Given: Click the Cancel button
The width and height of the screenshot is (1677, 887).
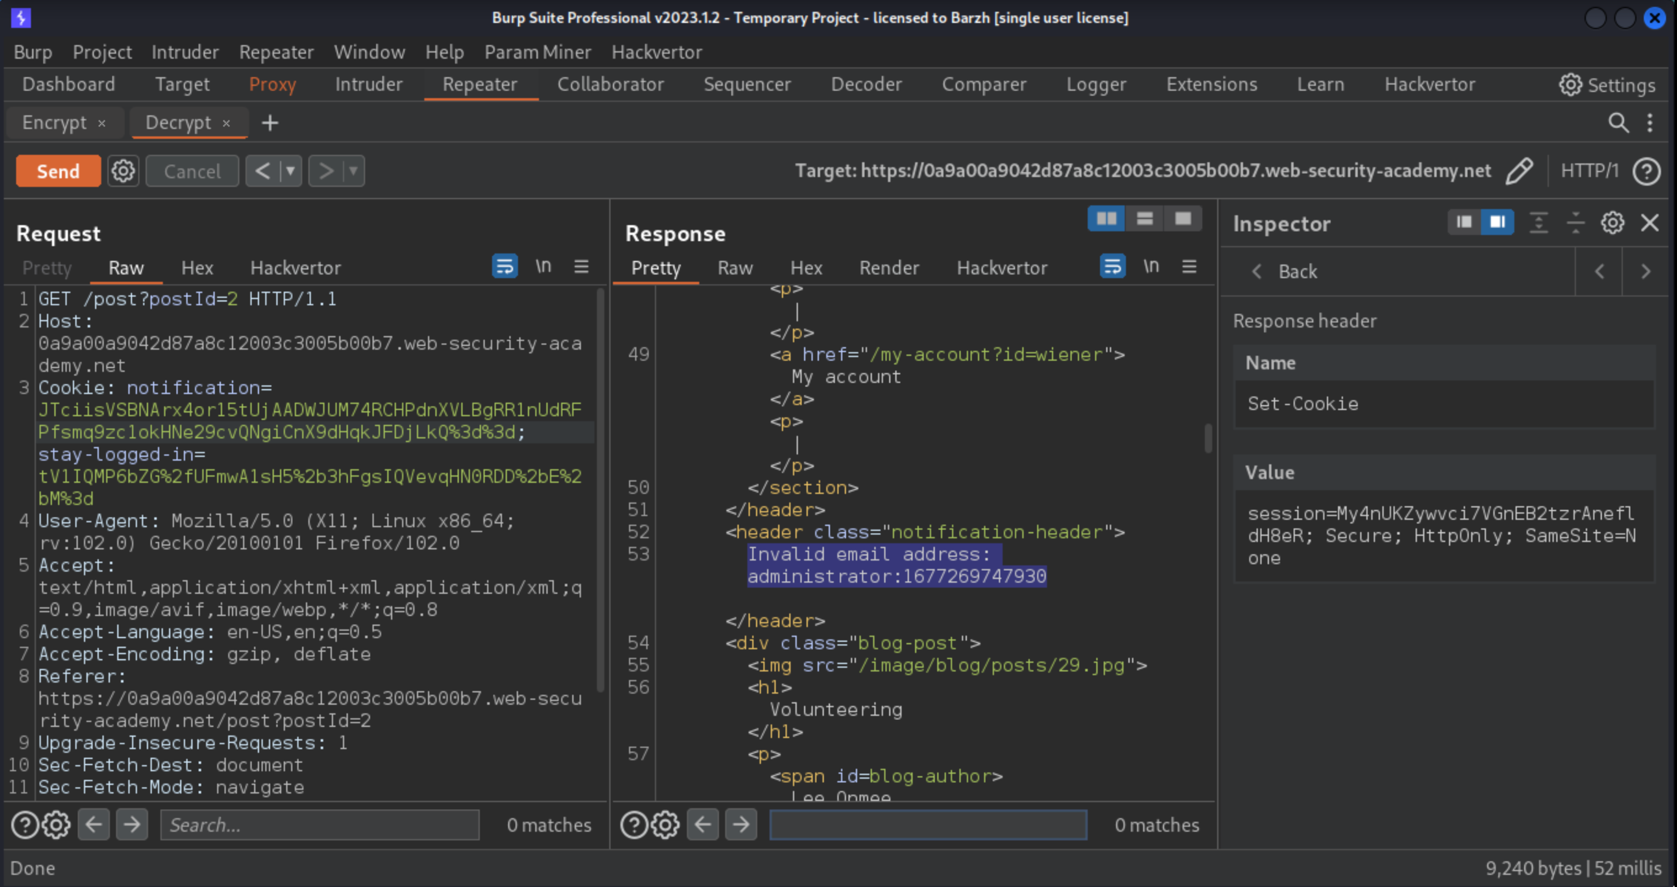Looking at the screenshot, I should (x=192, y=171).
